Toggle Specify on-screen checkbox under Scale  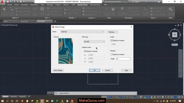(112, 40)
